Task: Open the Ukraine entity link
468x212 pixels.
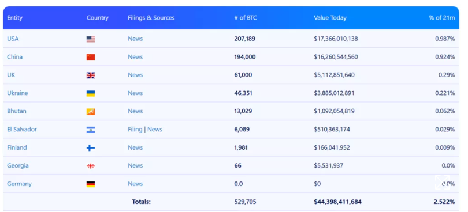Action: 17,93
